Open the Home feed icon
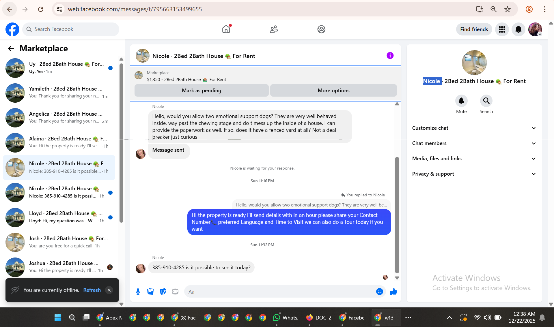This screenshot has height=327, width=554. 226,29
